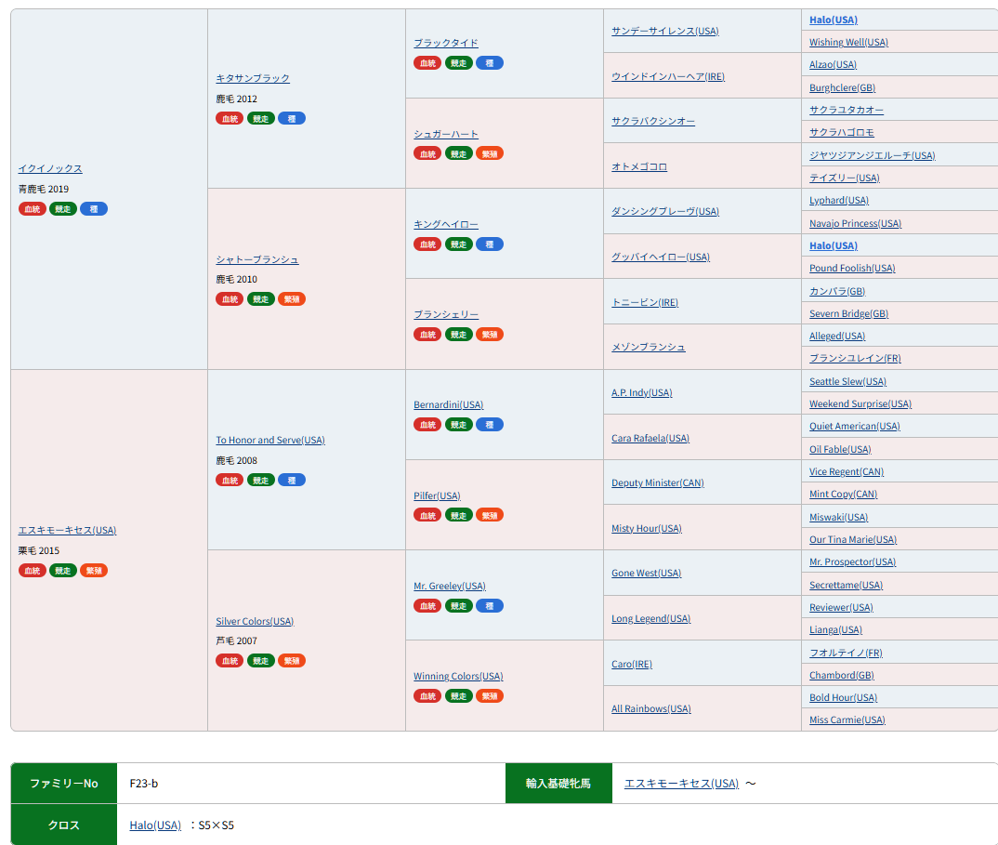The image size is (998, 845).
Task: Open the Halo(USA) link in the クロス row
Action: [x=155, y=825]
